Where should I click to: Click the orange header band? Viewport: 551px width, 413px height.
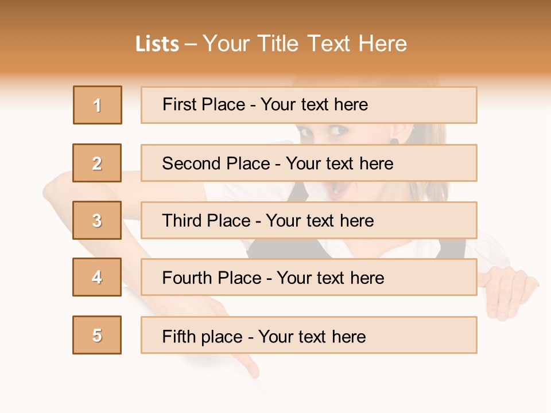tap(275, 38)
